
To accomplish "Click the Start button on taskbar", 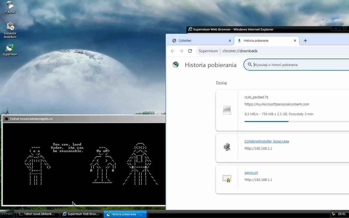I will [x=7, y=214].
